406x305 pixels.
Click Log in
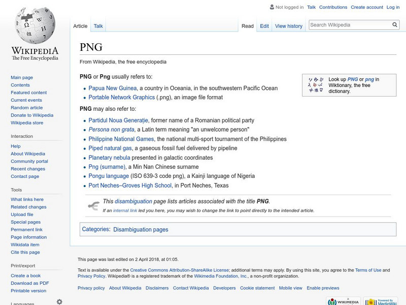pyautogui.click(x=393, y=7)
